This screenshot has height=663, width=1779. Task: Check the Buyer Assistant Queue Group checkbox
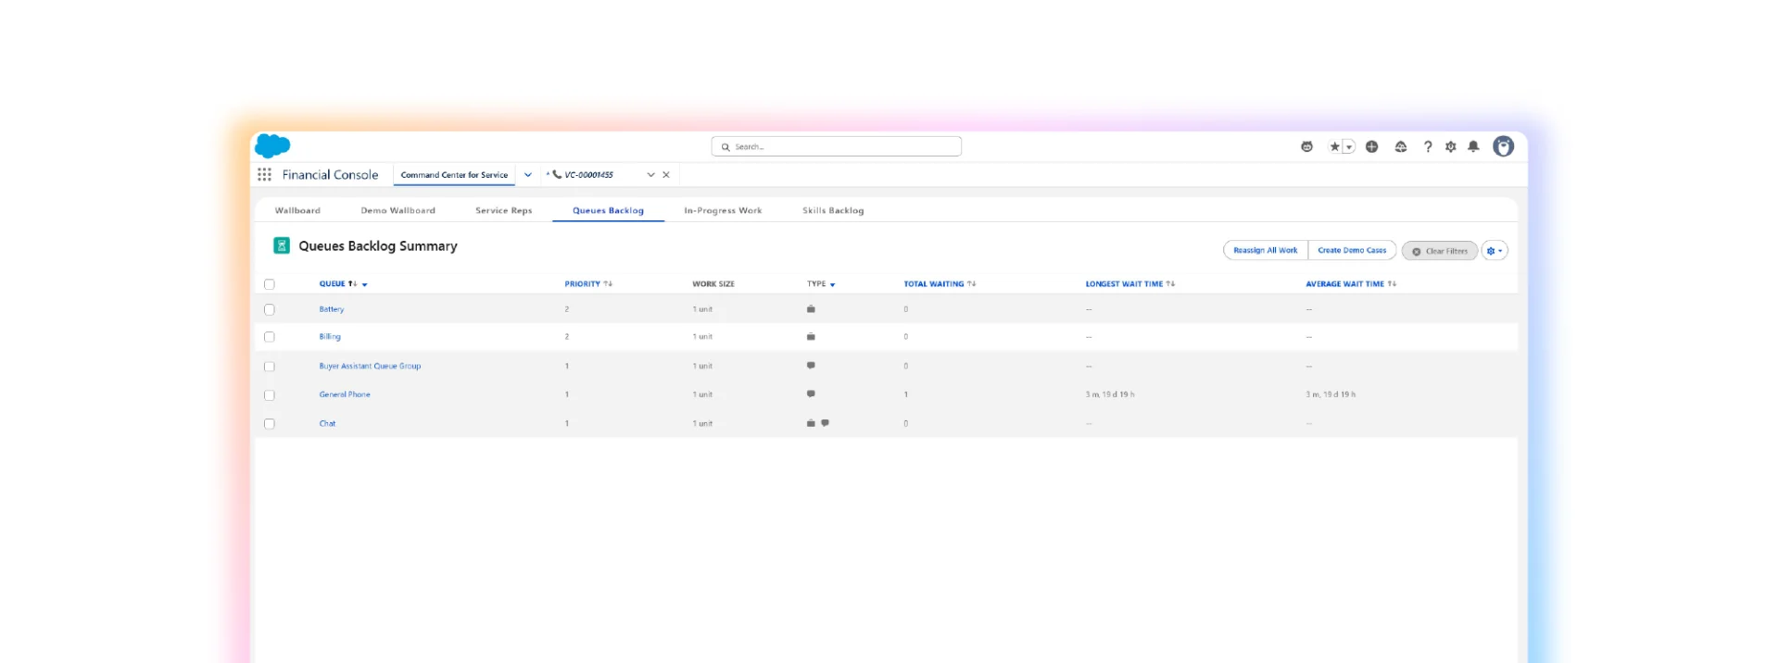point(270,367)
